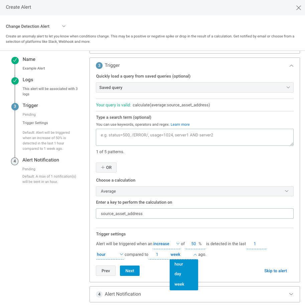Expand the Alert Notification section chevron
The image size is (305, 306).
pos(291,294)
